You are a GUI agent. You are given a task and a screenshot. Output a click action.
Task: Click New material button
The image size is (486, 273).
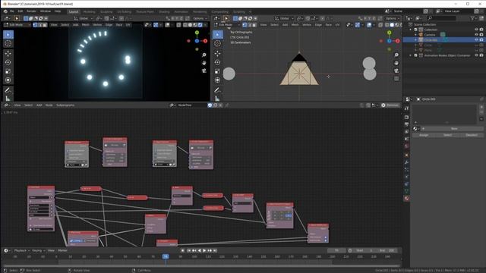[x=454, y=128]
